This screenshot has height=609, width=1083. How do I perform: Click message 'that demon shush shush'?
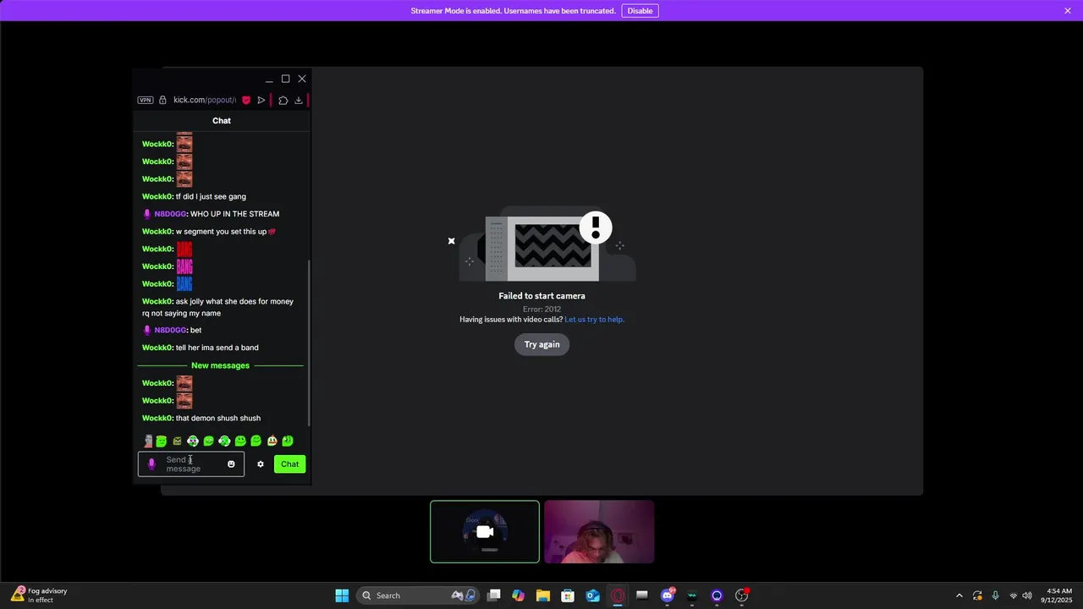217,418
